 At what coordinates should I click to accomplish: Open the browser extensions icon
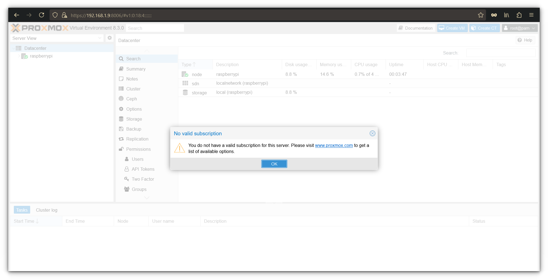coord(519,15)
